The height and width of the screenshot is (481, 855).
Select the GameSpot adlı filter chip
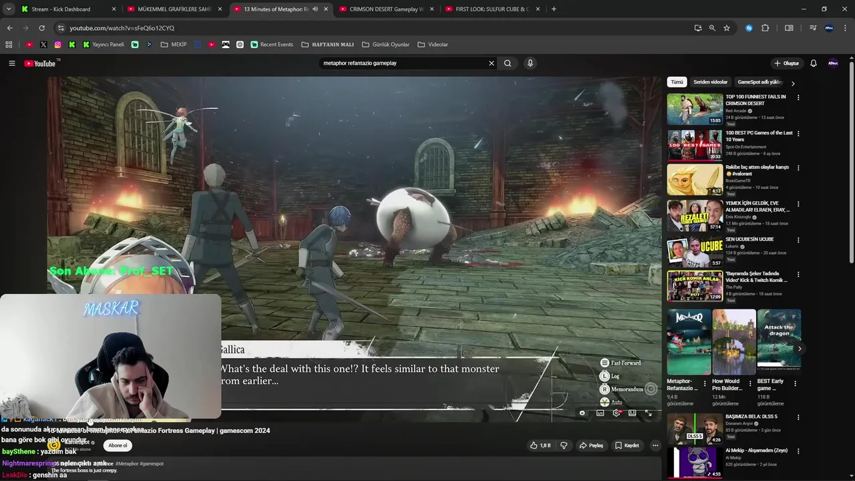coord(759,82)
